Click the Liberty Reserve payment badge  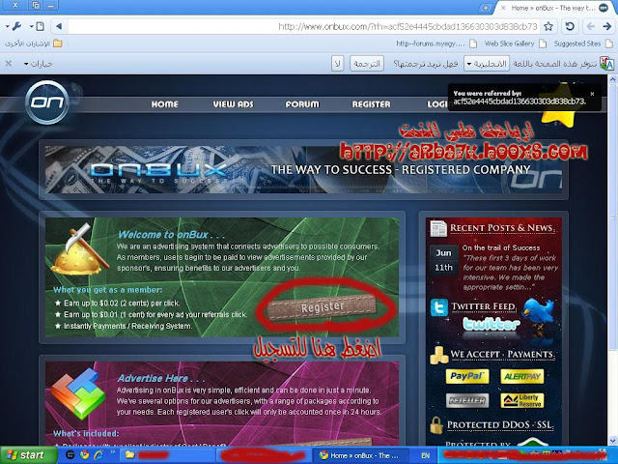522,400
